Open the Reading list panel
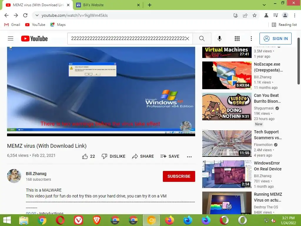The height and width of the screenshot is (226, 301). click(x=284, y=25)
